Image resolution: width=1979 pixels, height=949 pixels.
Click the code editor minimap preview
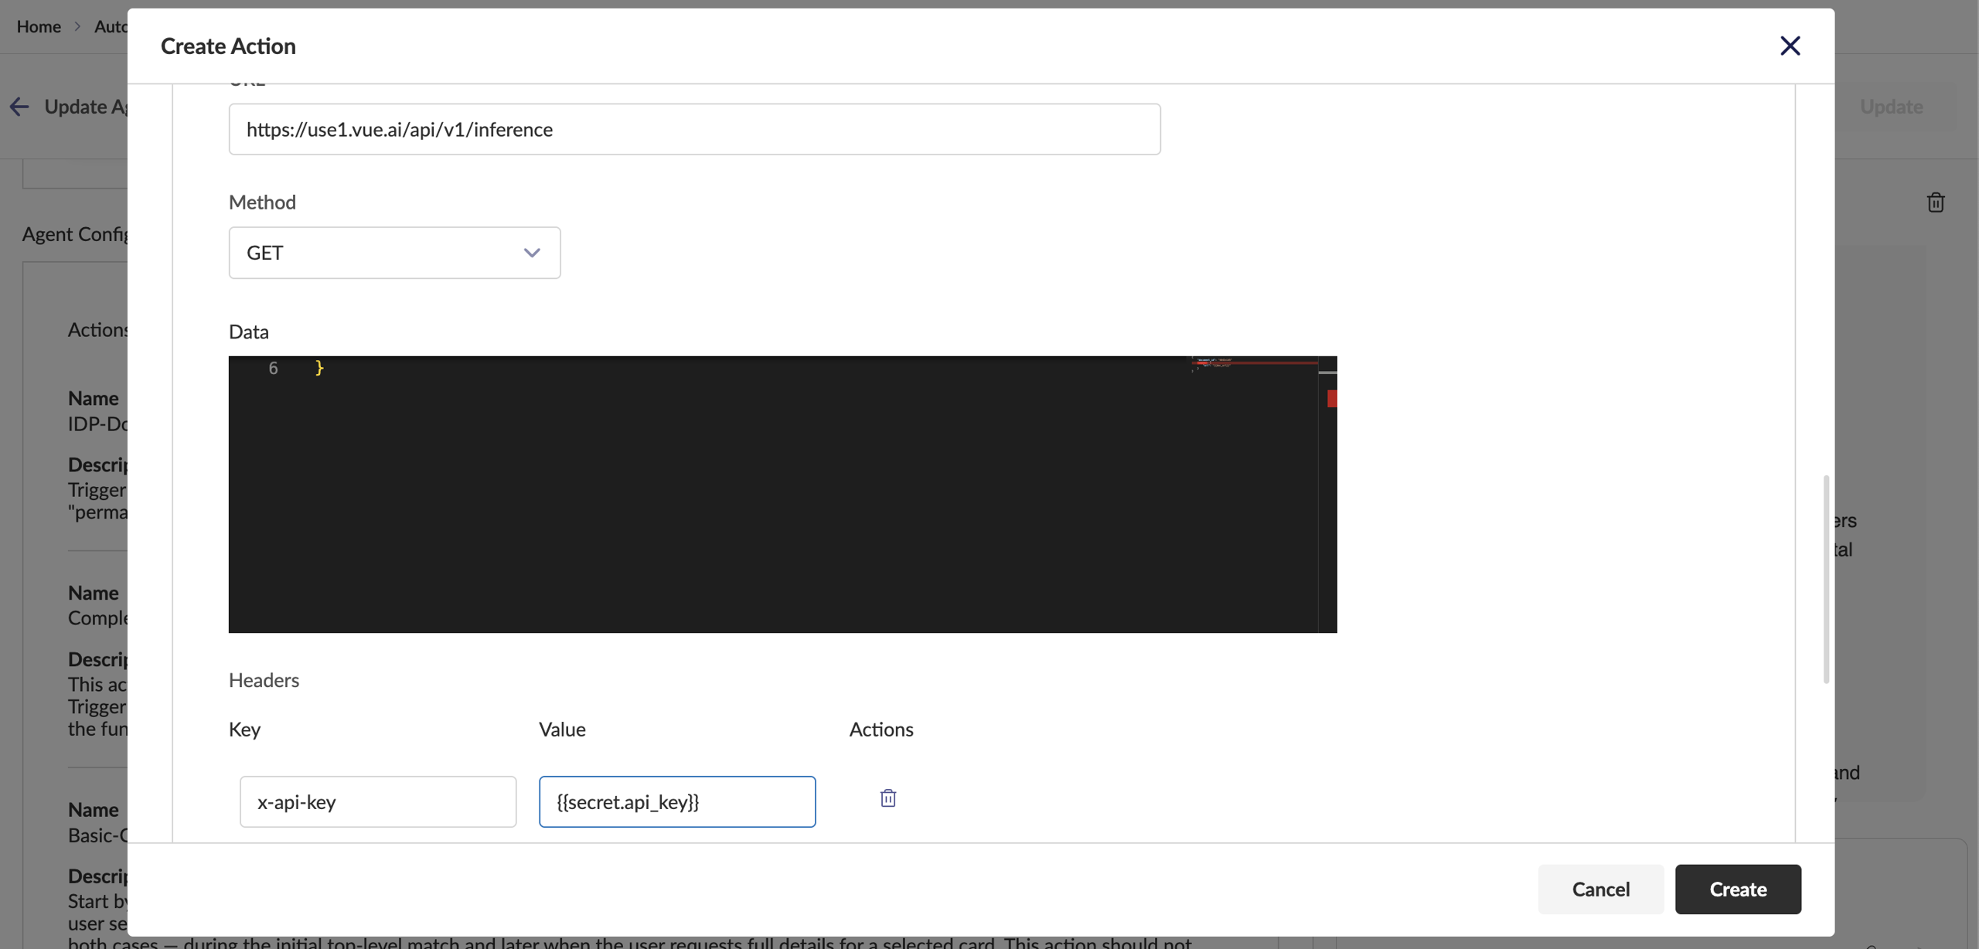(x=1252, y=363)
